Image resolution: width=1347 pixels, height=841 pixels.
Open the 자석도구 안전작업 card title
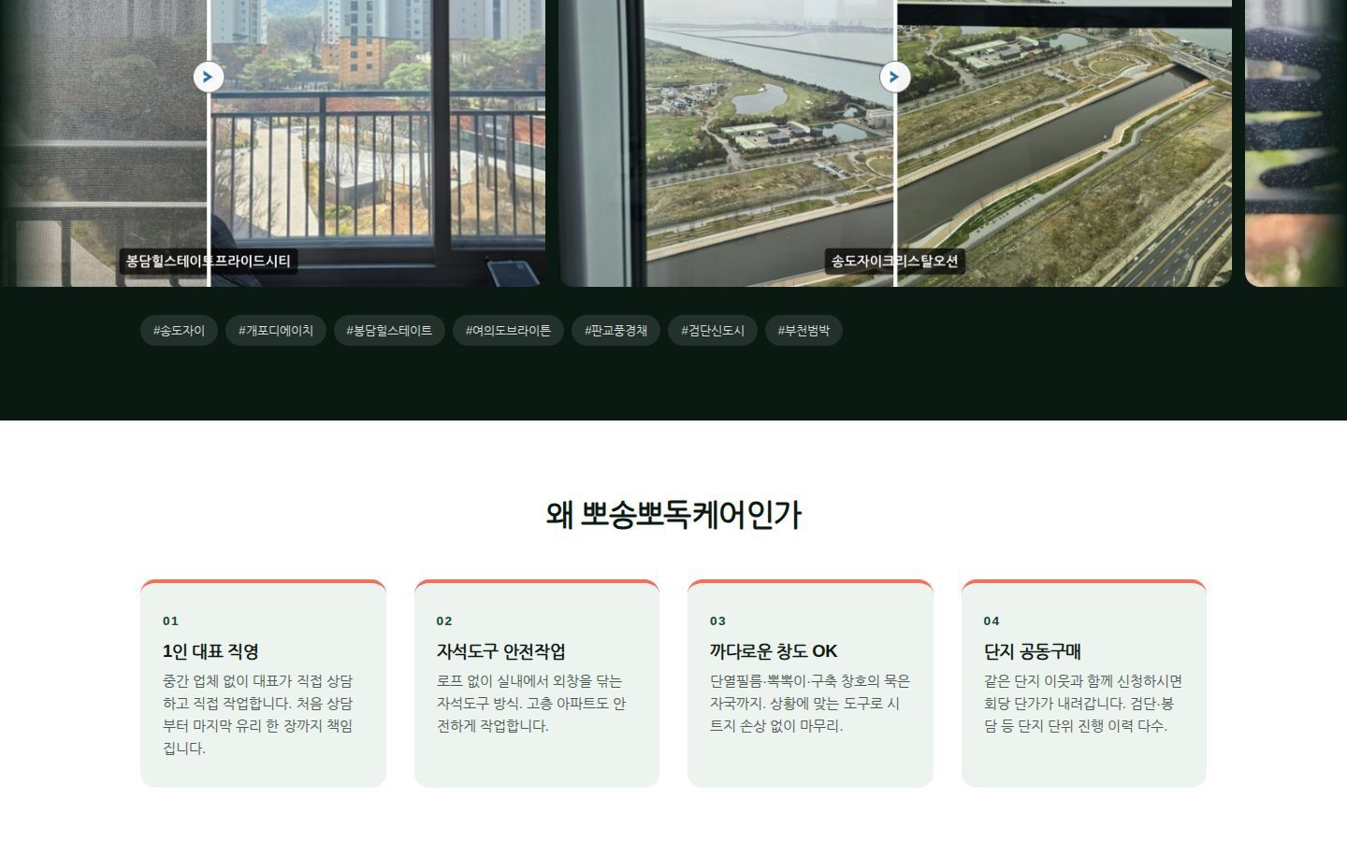pos(500,651)
